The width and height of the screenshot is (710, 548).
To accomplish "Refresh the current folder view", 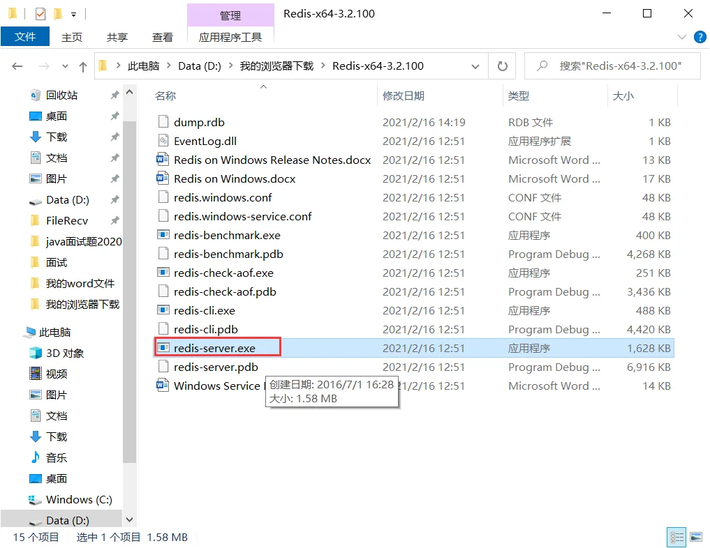I will click(503, 66).
